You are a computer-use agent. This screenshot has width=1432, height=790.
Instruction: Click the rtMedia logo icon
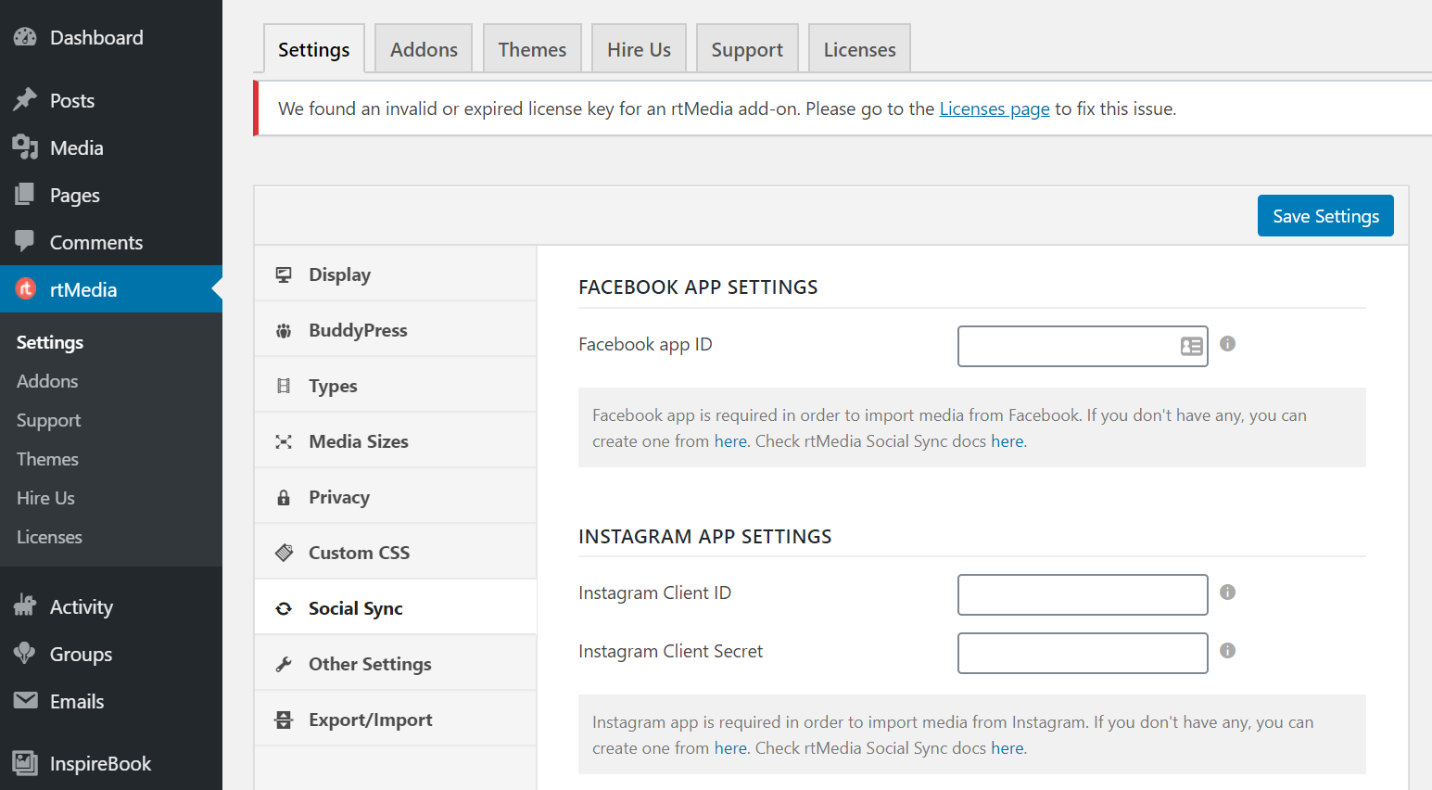tap(26, 289)
